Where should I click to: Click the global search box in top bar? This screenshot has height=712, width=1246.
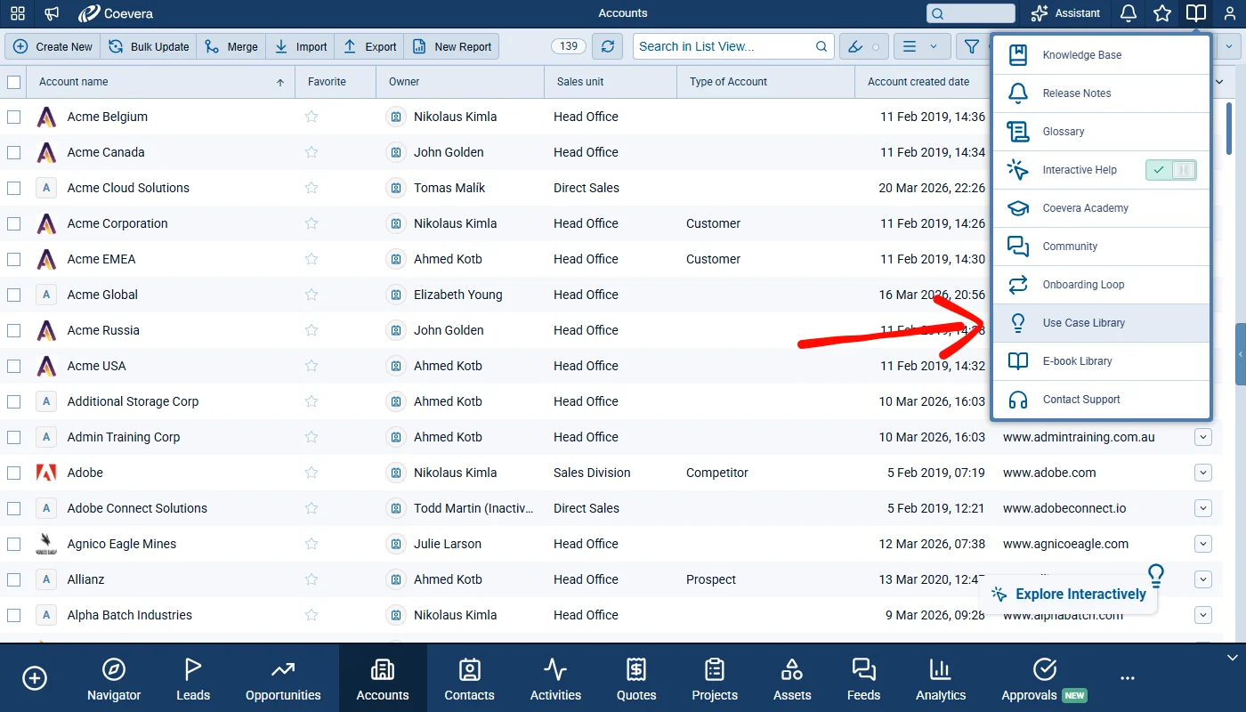970,13
